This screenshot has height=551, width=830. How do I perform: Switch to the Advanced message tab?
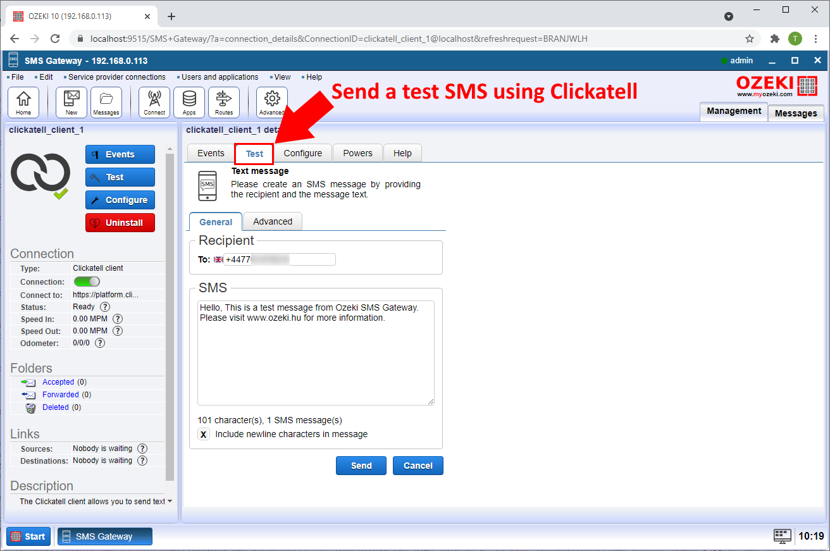(x=273, y=221)
